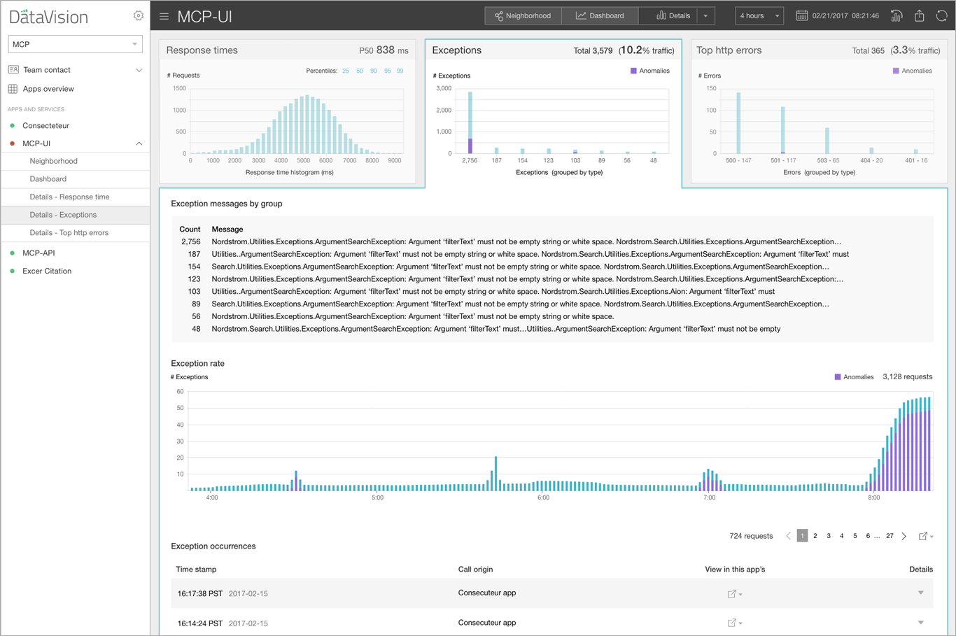Open external link icon for 16:14:24 row
The width and height of the screenshot is (956, 636).
point(732,623)
